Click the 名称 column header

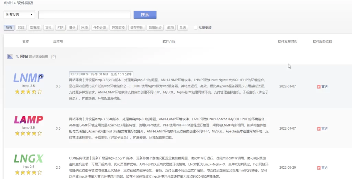click(25, 41)
